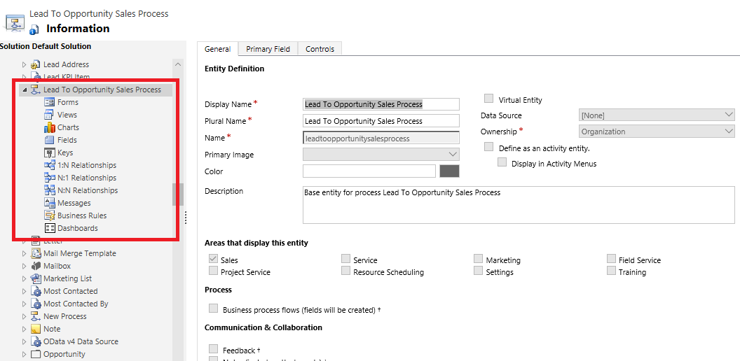Viewport: 740px width, 361px height.
Task: Open the Opportunity entity in the tree
Action: [x=64, y=354]
